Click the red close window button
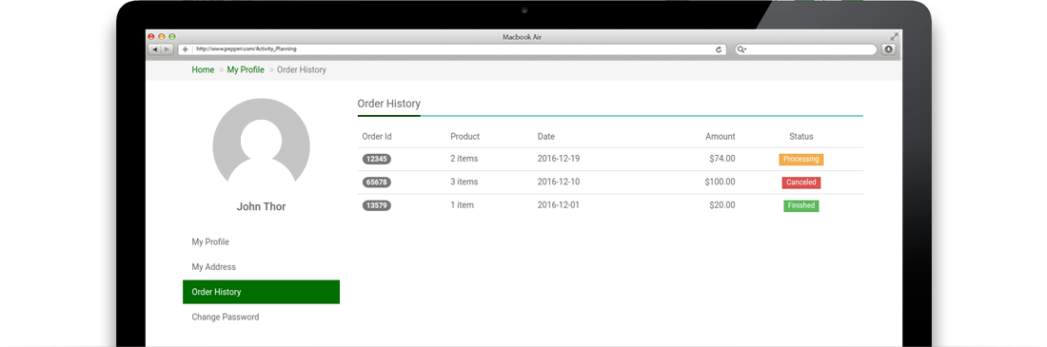This screenshot has width=1047, height=347. pyautogui.click(x=151, y=37)
